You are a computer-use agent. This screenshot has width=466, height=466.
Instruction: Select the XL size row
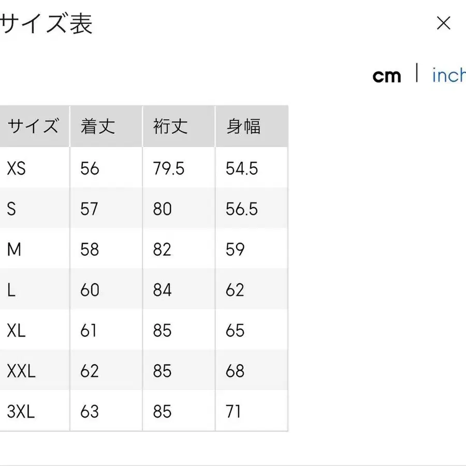pos(33,330)
